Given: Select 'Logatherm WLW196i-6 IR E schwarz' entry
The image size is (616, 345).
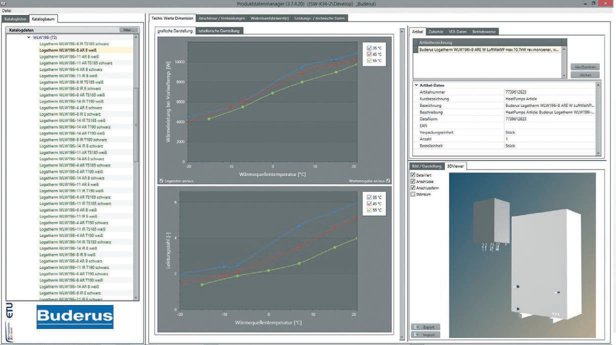Looking at the screenshot, I should click(x=70, y=292).
